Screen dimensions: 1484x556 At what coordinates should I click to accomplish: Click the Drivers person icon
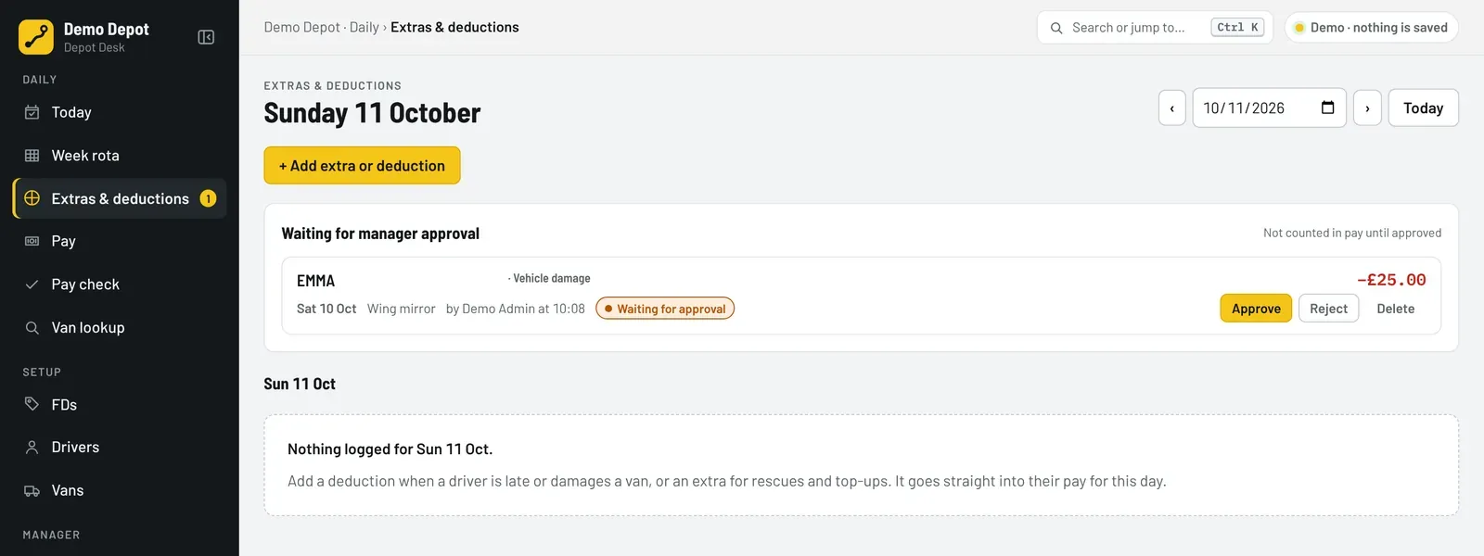[32, 447]
